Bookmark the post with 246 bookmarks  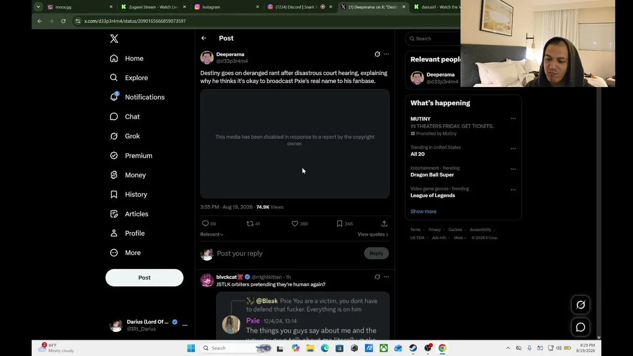(345, 223)
